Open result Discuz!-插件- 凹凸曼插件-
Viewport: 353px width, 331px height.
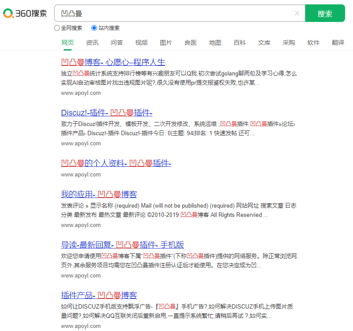[107, 112]
